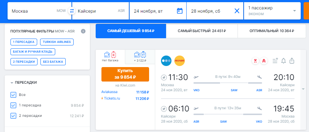
Task: Switch to САМЫЙ БЫСТРЫЙ tab
Action: [x=202, y=31]
